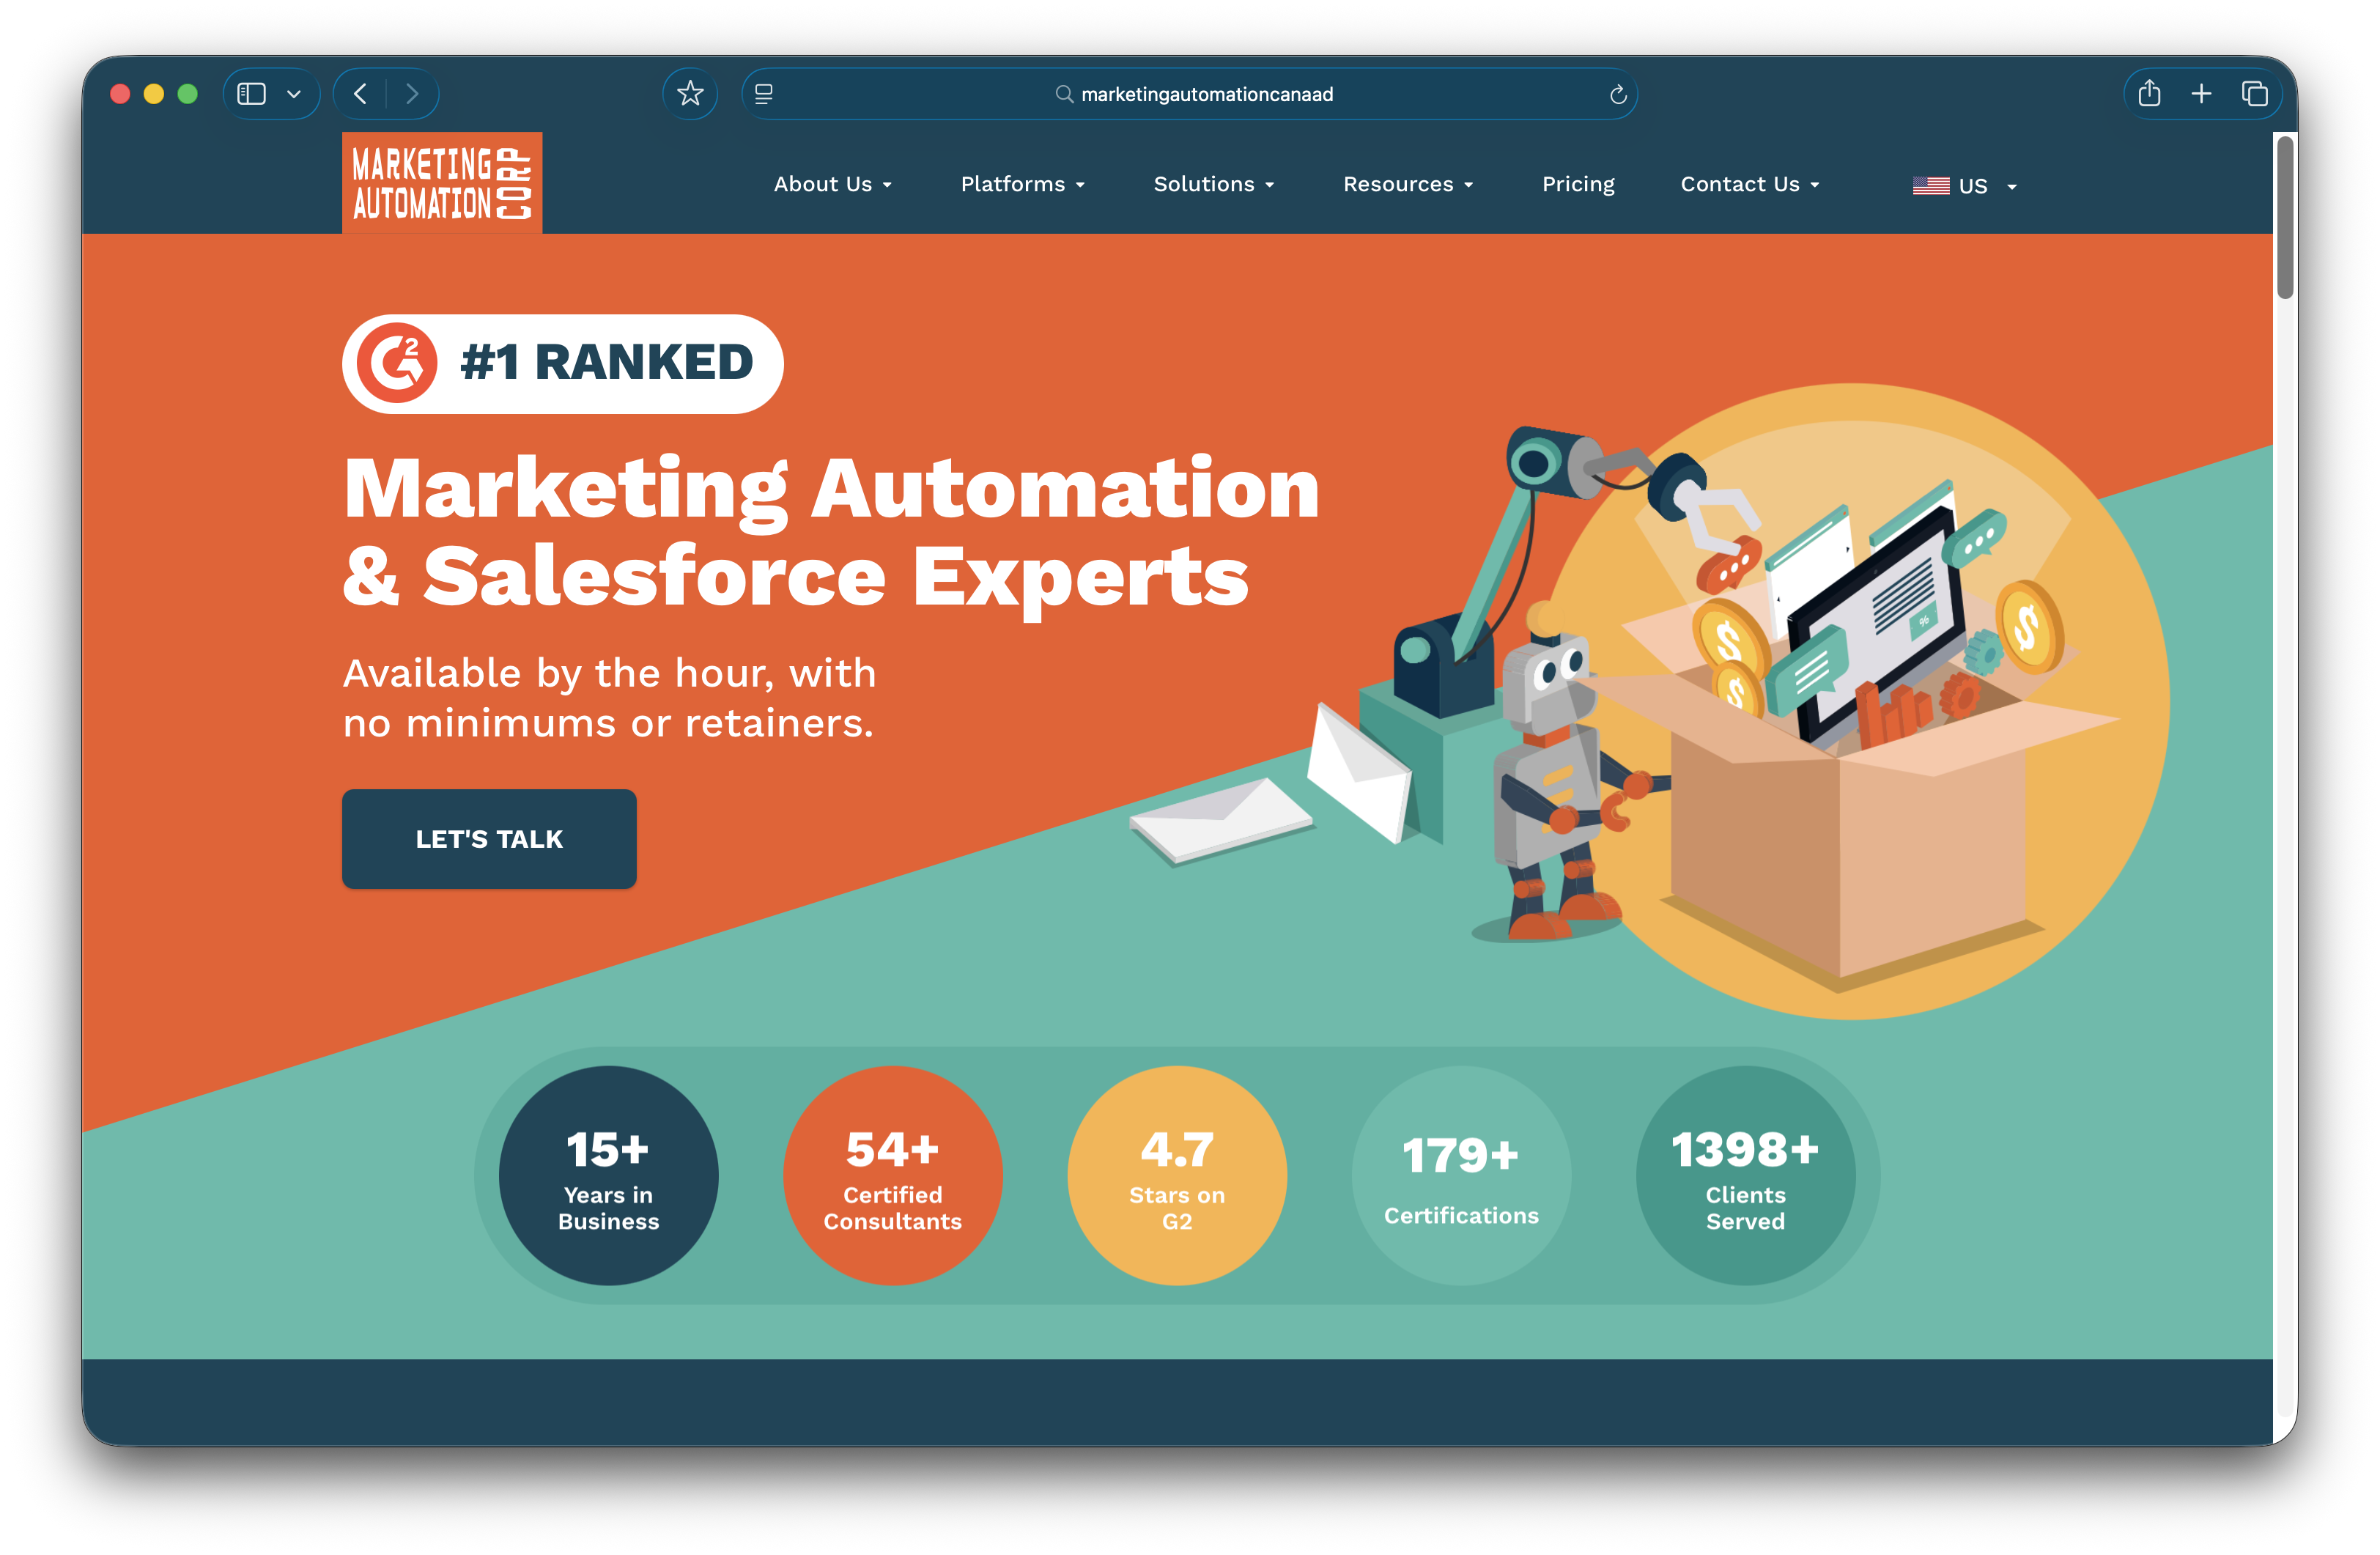Click the 1398+ Clients Served circle
This screenshot has height=1555, width=2380.
point(1745,1176)
